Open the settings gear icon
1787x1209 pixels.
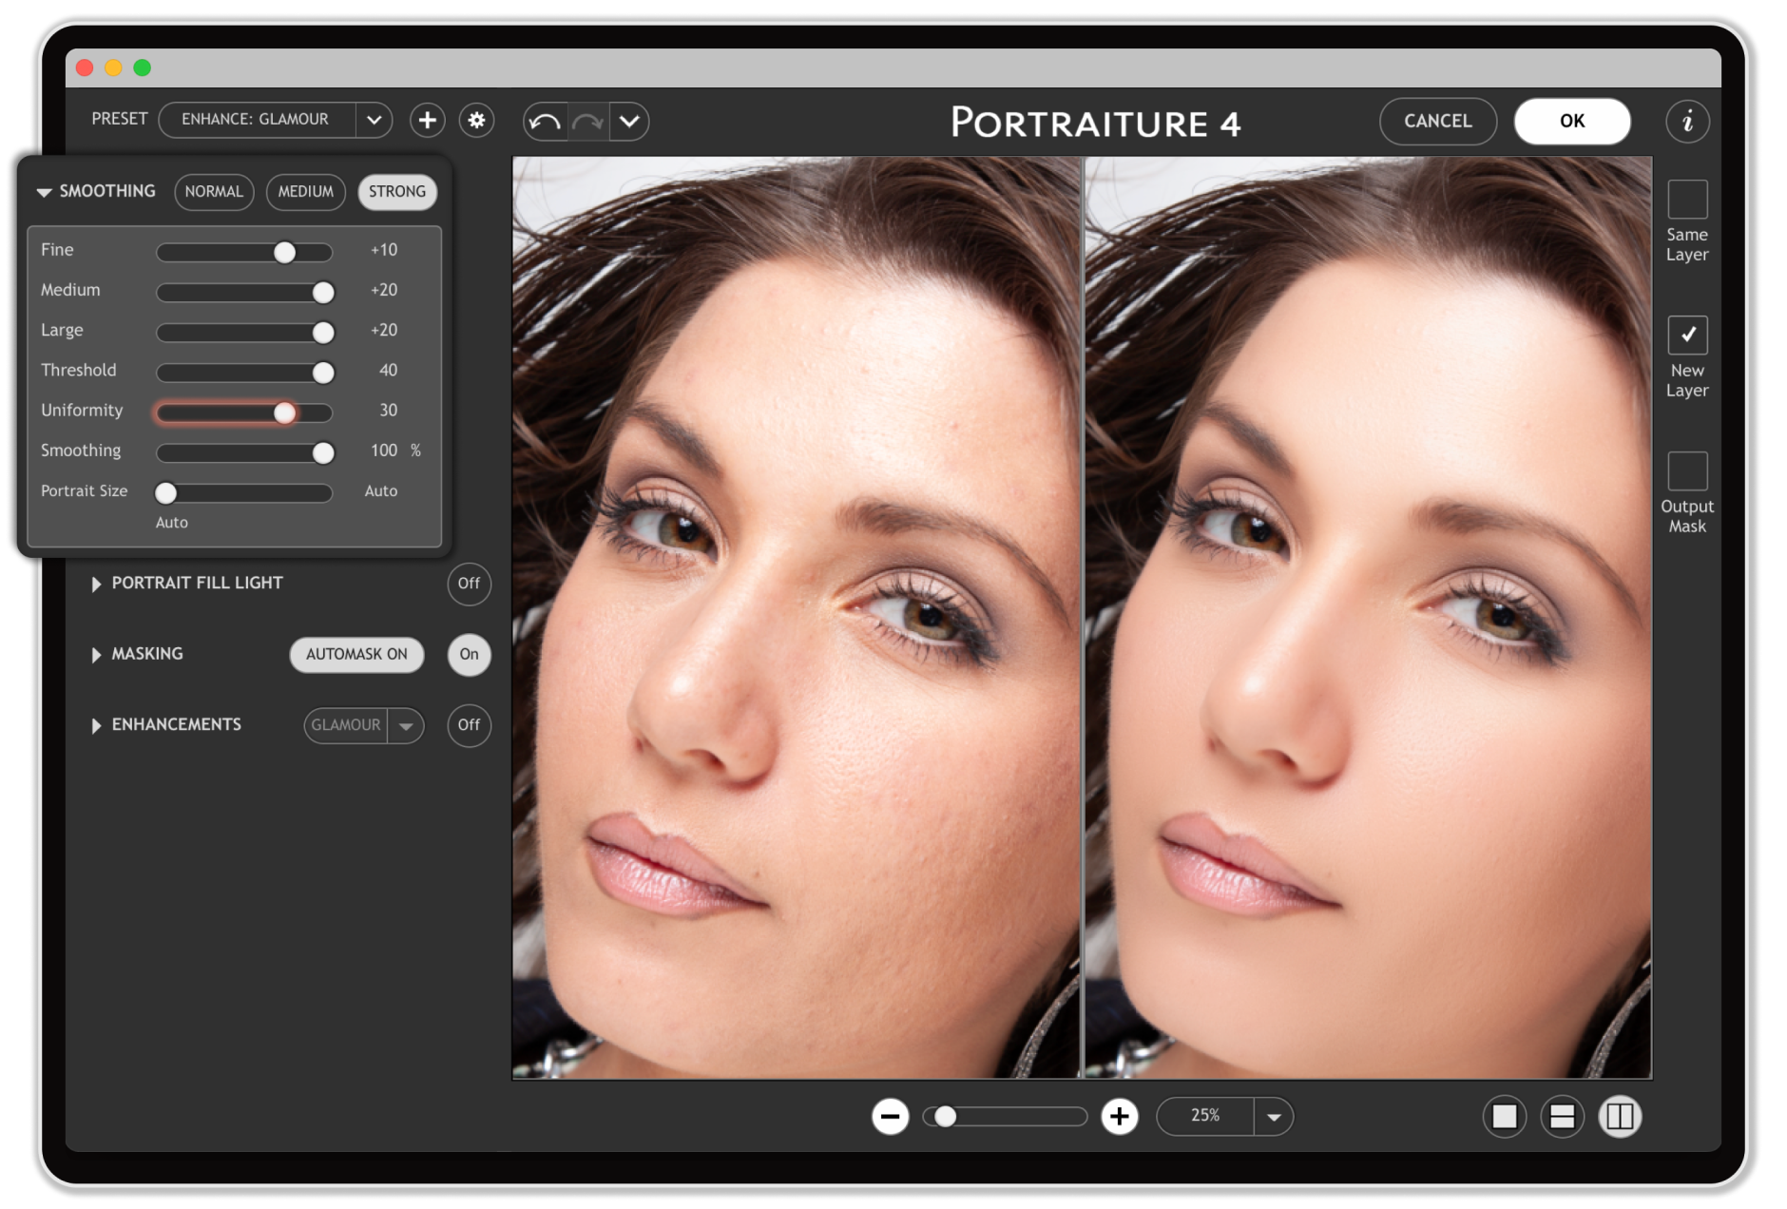477,121
